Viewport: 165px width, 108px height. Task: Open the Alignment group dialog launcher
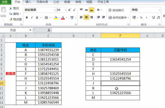pyautogui.click(x=128, y=24)
